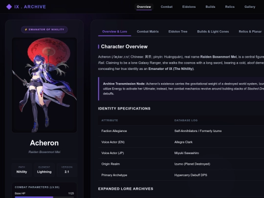The height and width of the screenshot is (198, 264).
Task: Open the Acheron character portrait image
Action: (x=44, y=85)
